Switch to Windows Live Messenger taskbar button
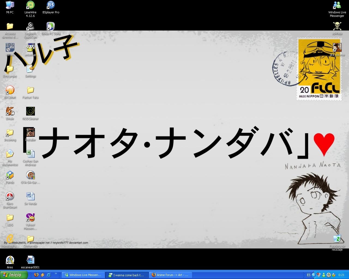Viewport: 349px width, 279px height. pyautogui.click(x=83, y=275)
